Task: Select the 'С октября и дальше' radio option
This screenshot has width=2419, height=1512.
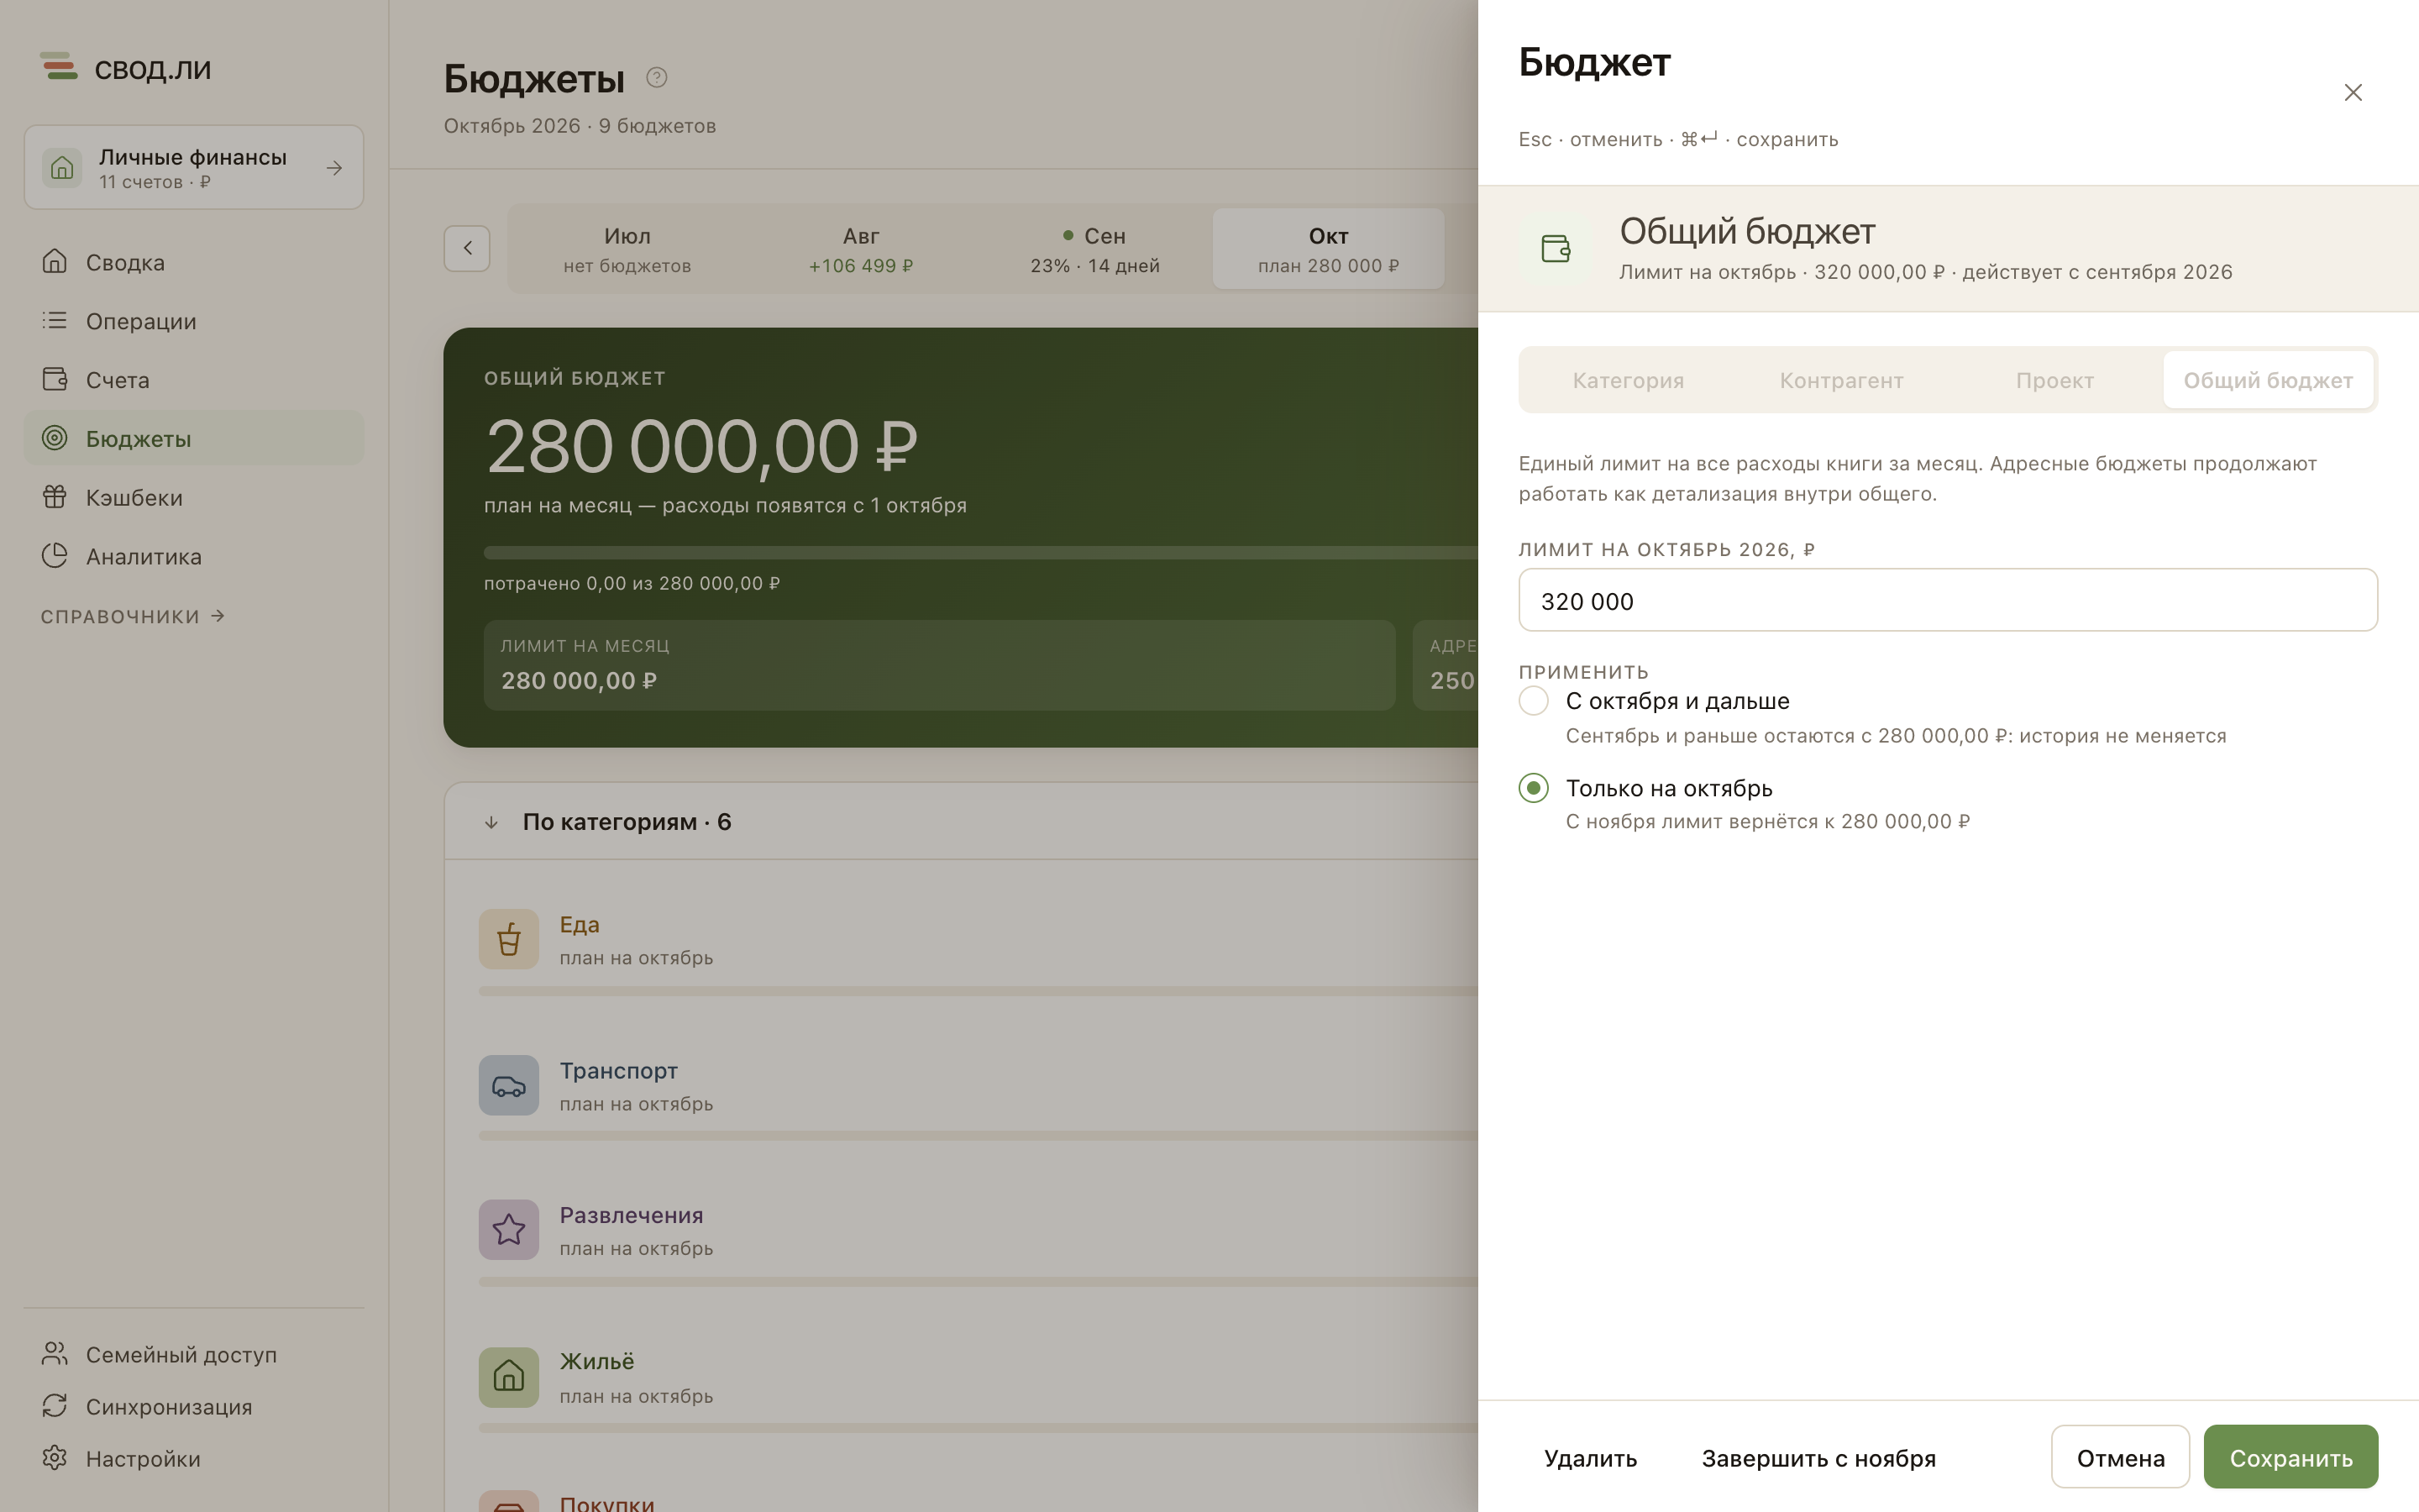Action: tap(1534, 701)
